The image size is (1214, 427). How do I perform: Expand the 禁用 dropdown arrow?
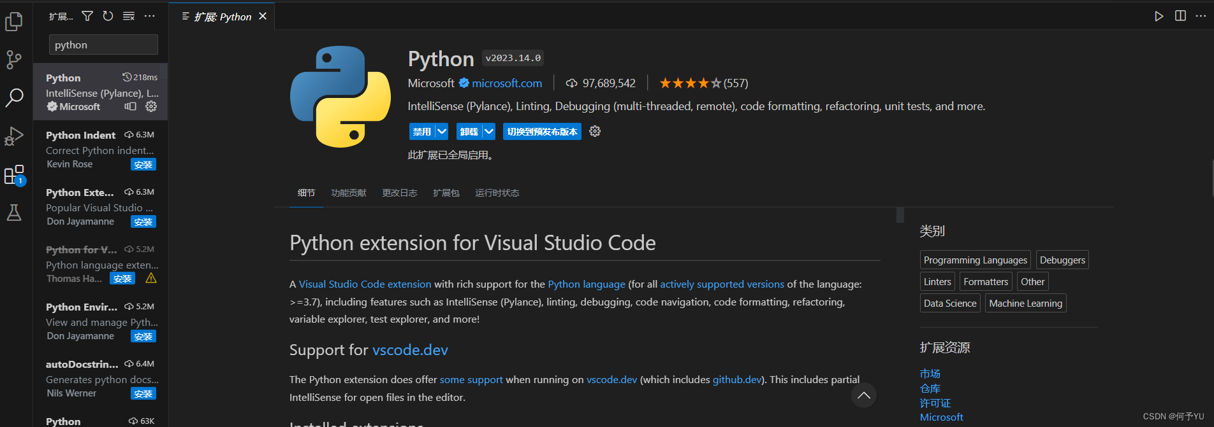[x=442, y=131]
